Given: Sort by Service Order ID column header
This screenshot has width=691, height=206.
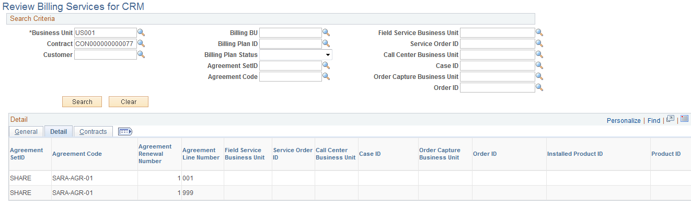Looking at the screenshot, I should (293, 154).
